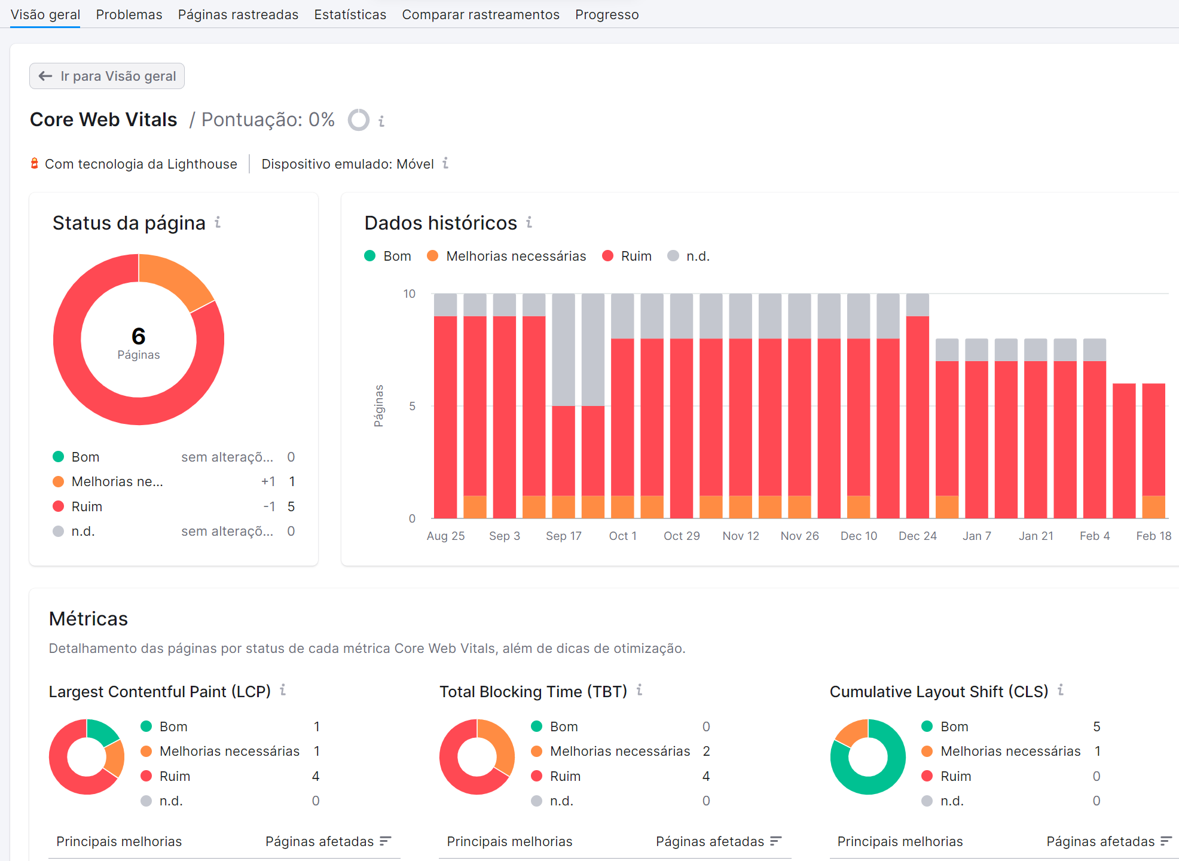1179x861 pixels.
Task: Click Melhorias ne... row in Status da página
Action: (x=173, y=481)
